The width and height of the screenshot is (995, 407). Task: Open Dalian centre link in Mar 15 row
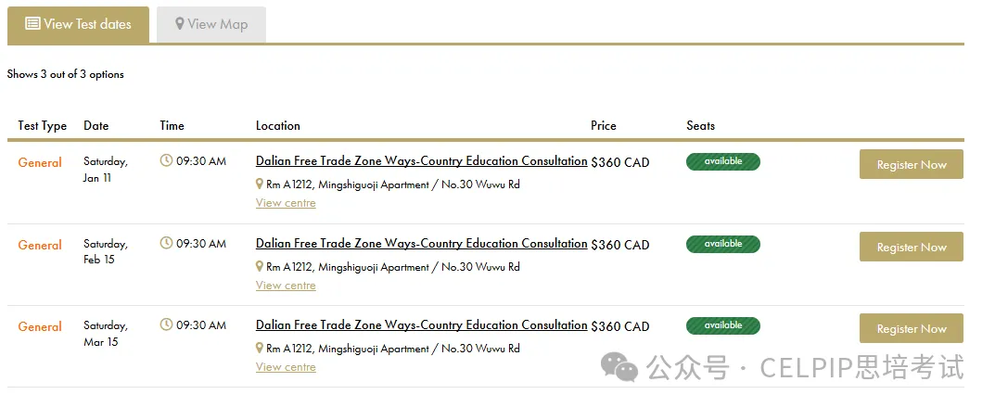tap(421, 325)
